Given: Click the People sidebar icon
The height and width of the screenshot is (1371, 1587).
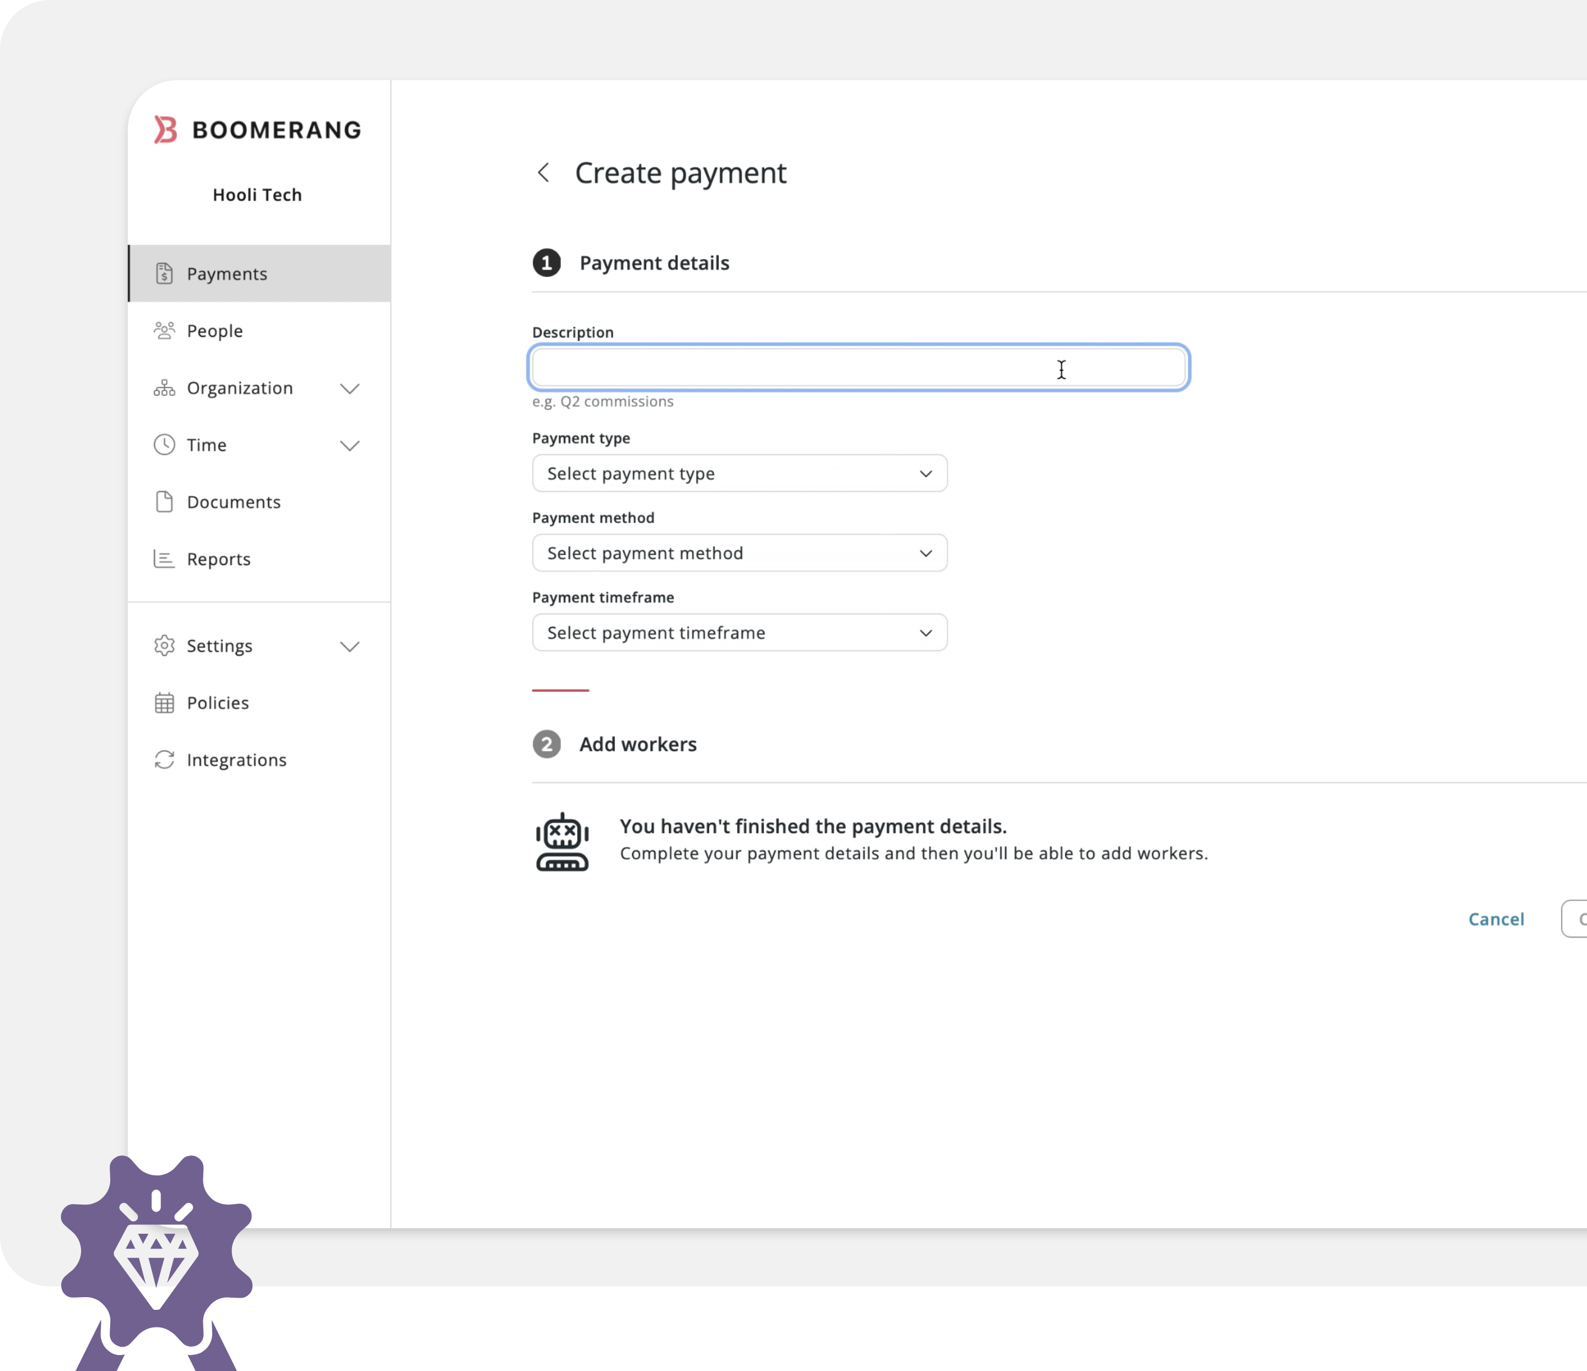Looking at the screenshot, I should pos(164,330).
